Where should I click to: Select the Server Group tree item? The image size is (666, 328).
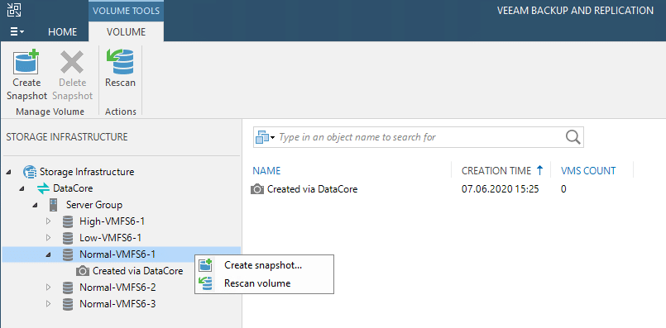pyautogui.click(x=94, y=205)
